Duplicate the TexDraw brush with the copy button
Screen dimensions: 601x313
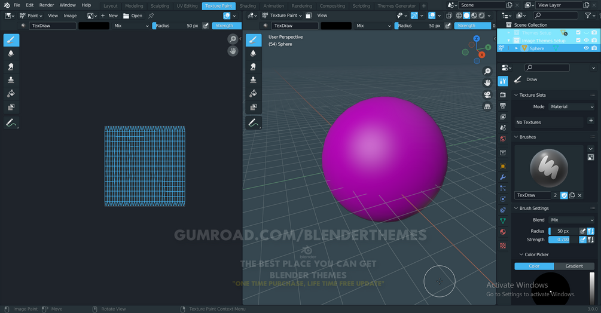click(572, 195)
